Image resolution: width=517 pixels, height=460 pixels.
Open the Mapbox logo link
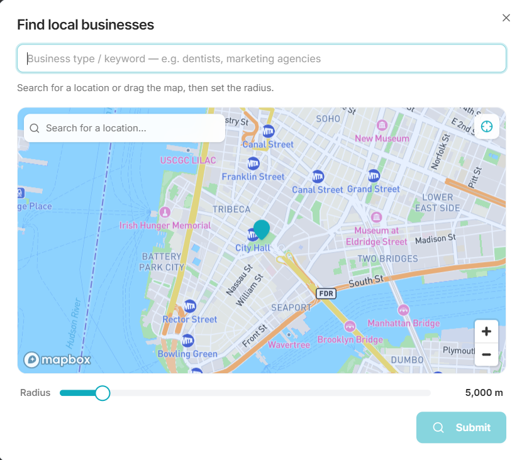[x=57, y=359]
